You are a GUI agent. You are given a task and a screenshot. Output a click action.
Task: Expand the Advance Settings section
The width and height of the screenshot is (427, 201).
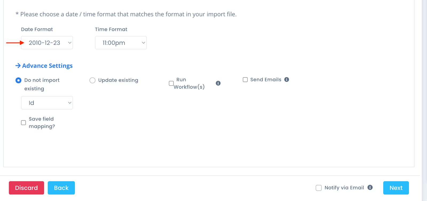[x=44, y=66]
